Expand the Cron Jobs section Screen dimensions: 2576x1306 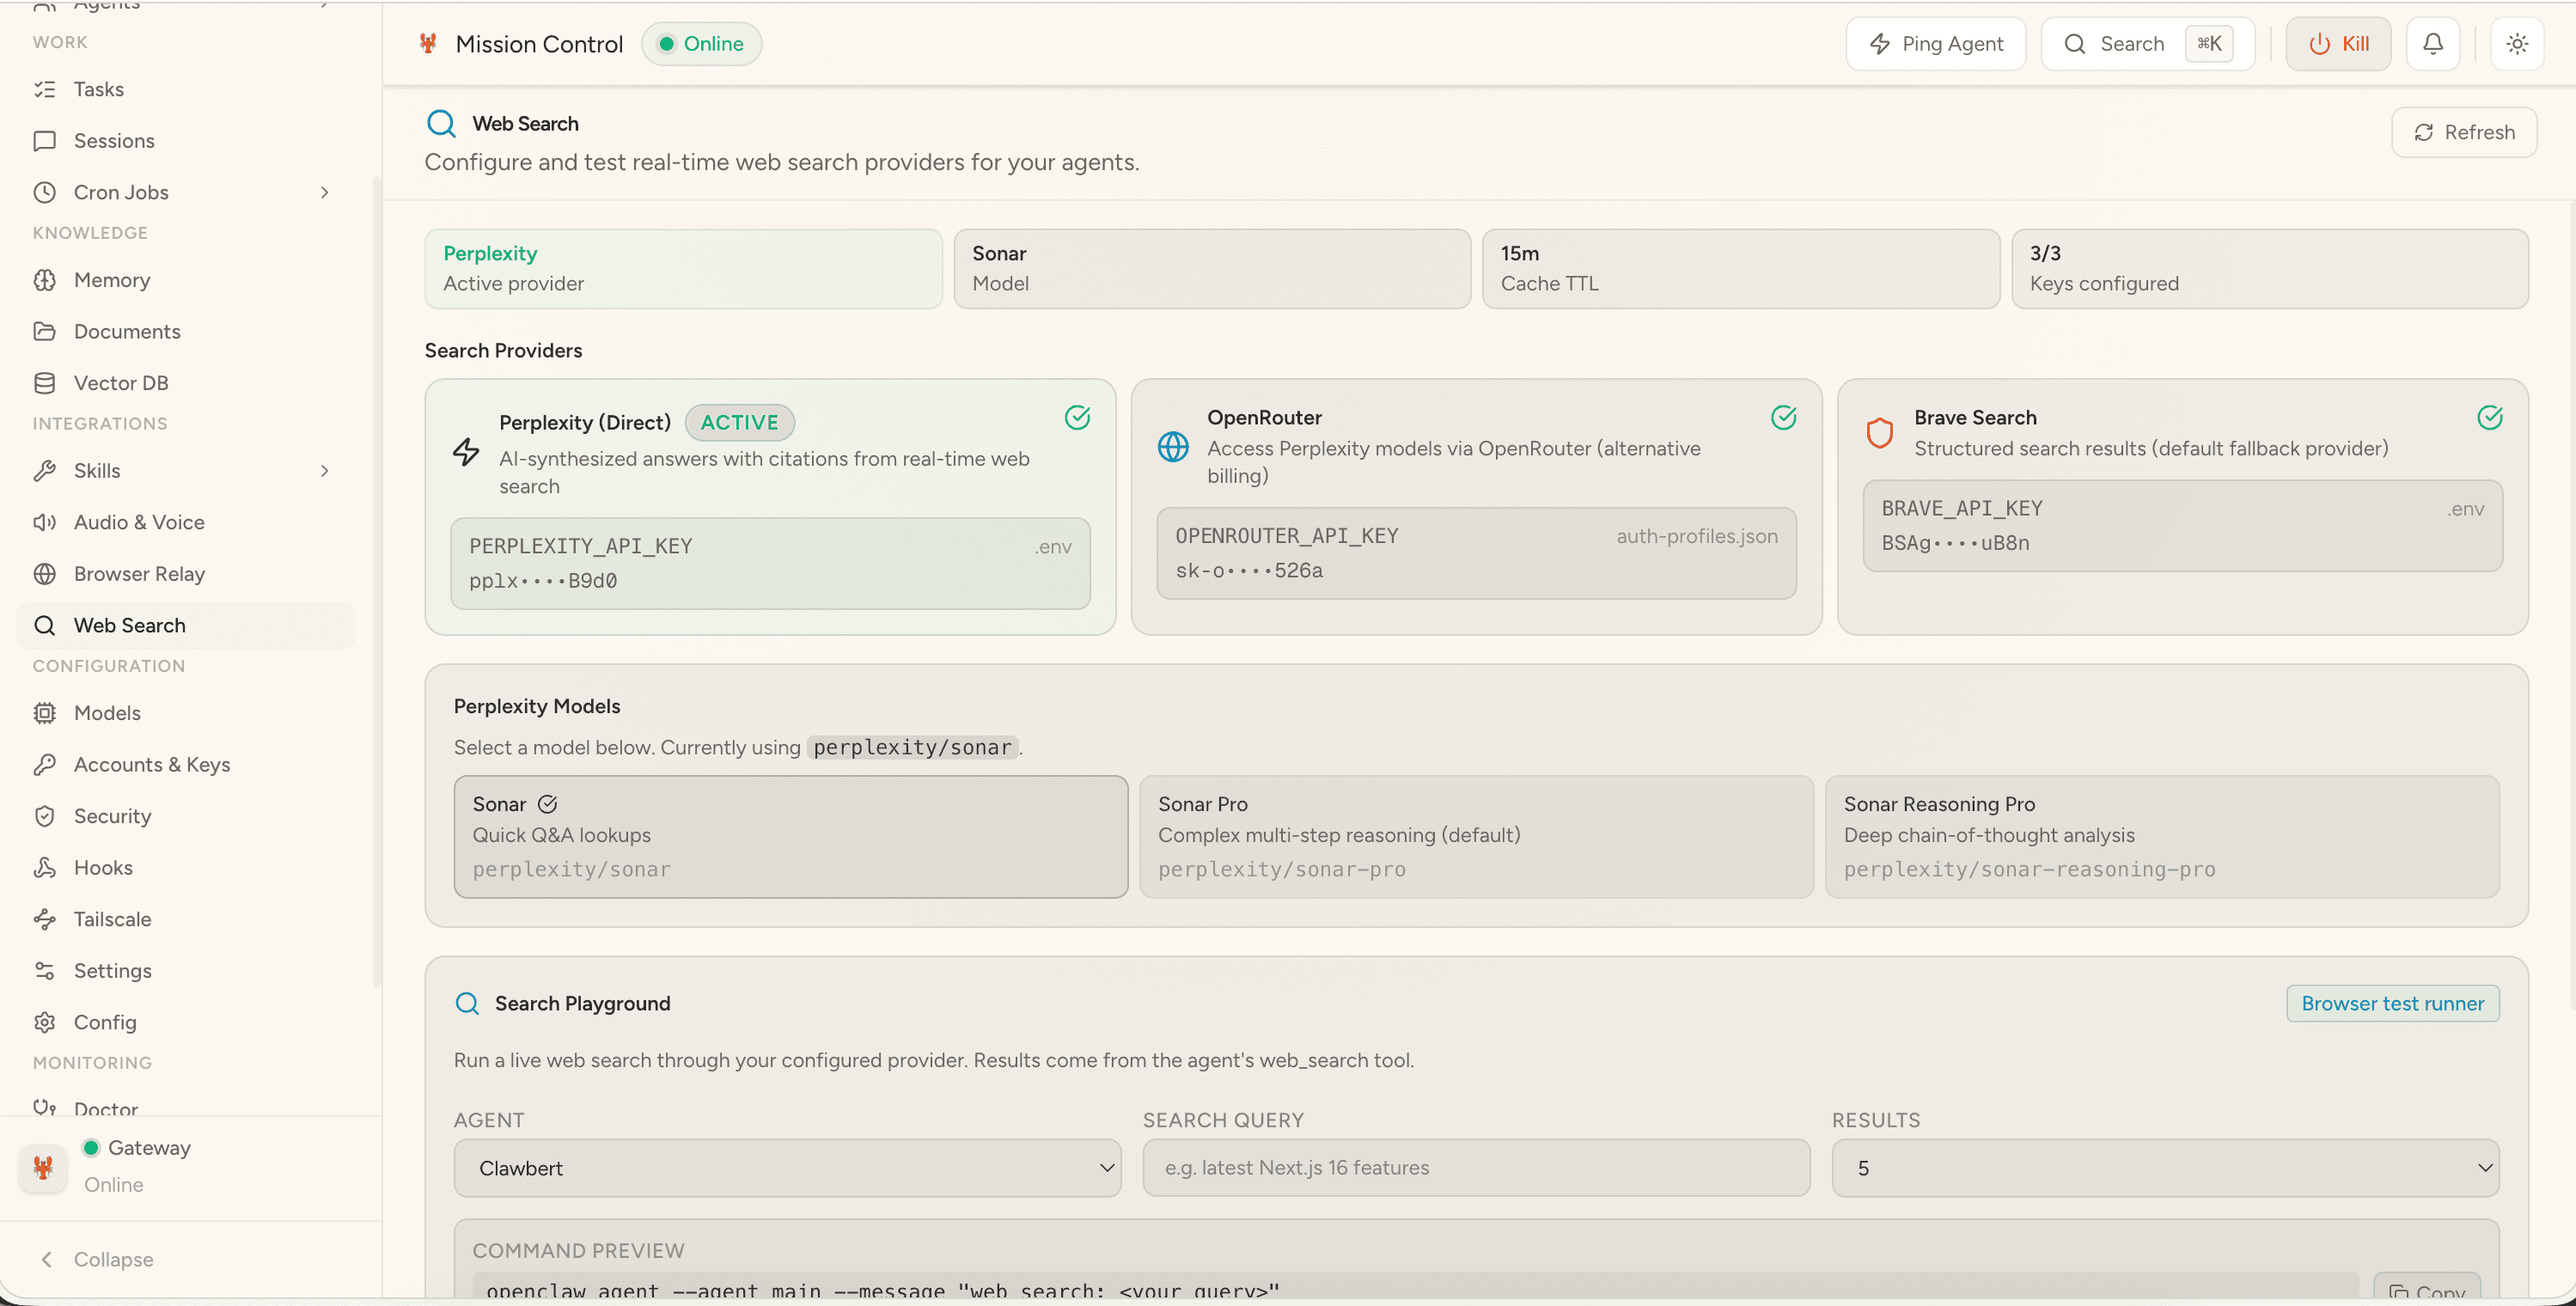click(x=324, y=191)
